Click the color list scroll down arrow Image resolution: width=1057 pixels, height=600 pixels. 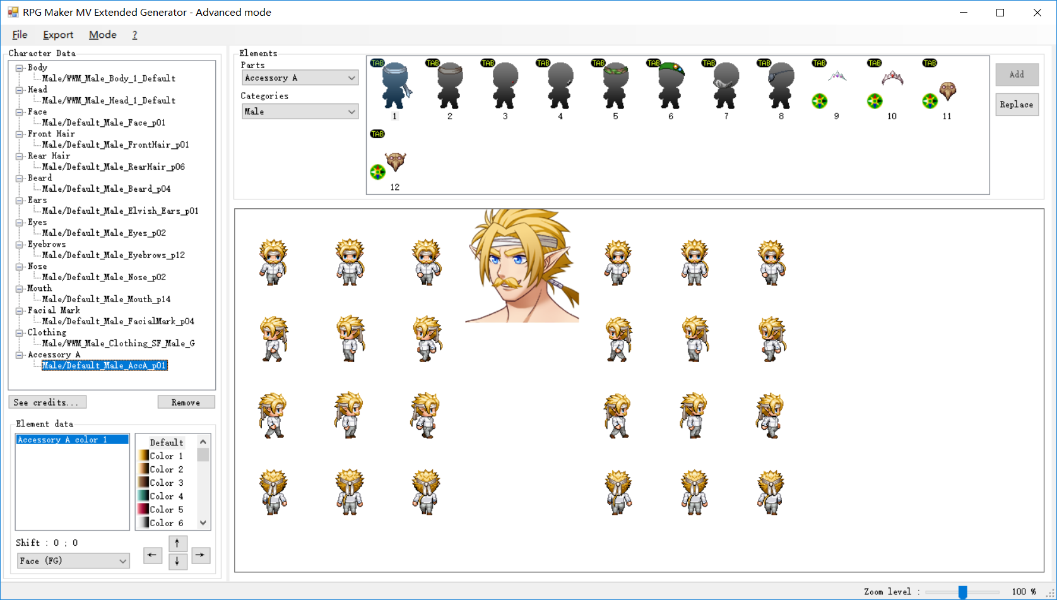point(203,523)
